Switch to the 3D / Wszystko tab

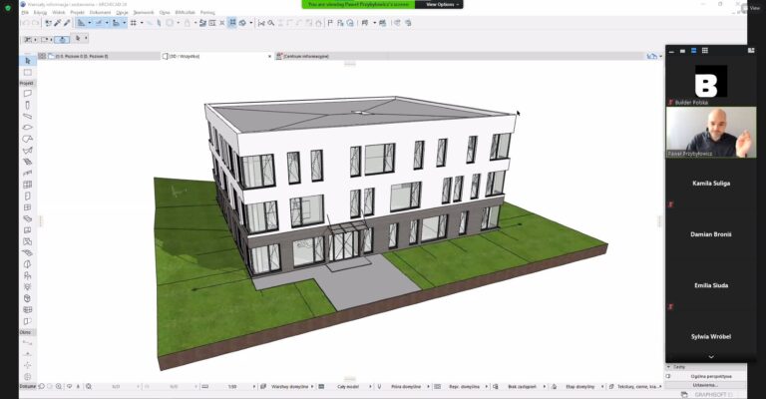coord(215,56)
